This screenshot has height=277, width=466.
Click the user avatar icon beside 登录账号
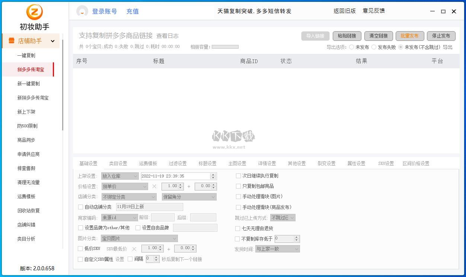pyautogui.click(x=82, y=12)
